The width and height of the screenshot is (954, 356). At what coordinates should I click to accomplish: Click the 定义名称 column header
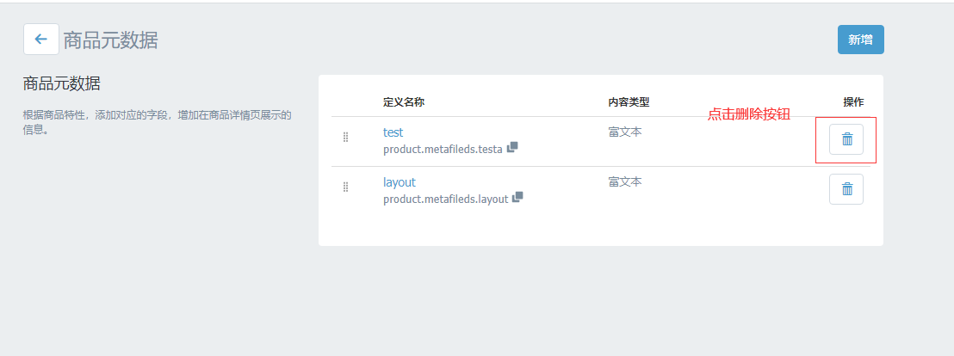tap(403, 102)
